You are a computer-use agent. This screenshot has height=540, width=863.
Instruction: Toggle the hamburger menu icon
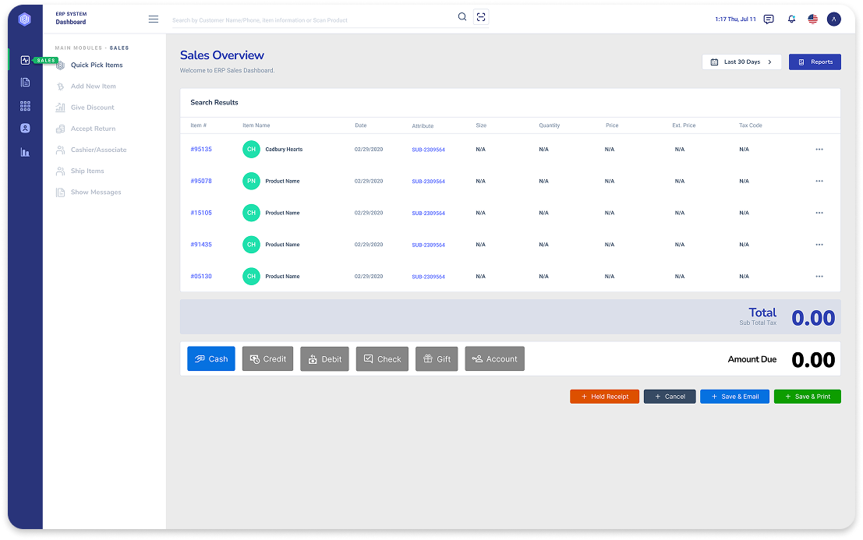coord(154,19)
